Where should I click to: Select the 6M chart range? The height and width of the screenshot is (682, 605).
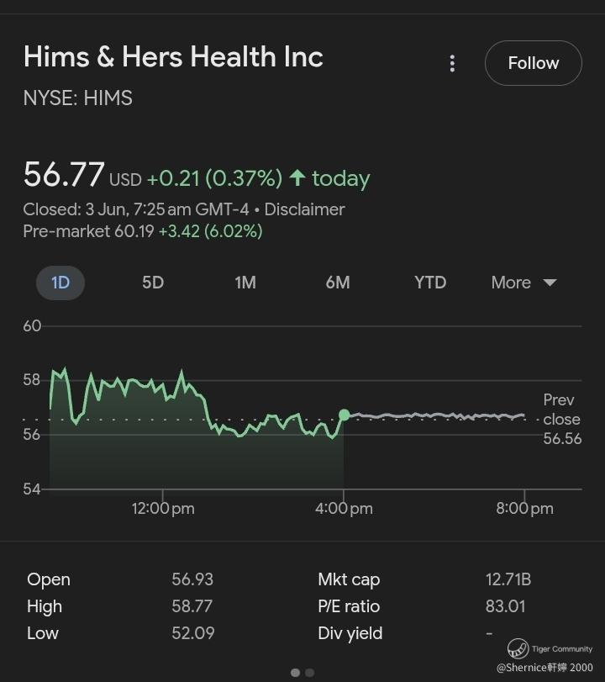(x=338, y=283)
